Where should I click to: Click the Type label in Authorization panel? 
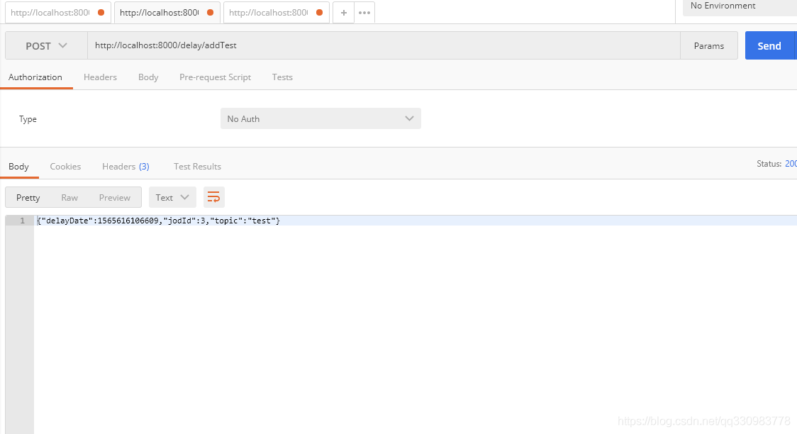(28, 119)
